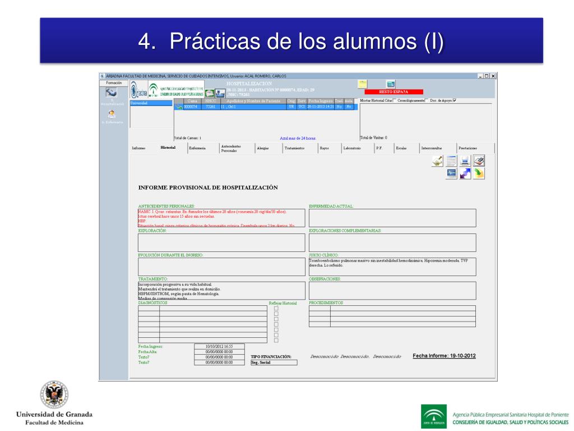Switch to the Laboratorio tab

pyautogui.click(x=352, y=148)
